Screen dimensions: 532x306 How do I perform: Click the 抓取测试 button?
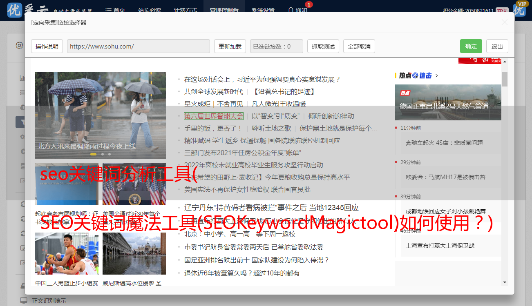point(323,46)
